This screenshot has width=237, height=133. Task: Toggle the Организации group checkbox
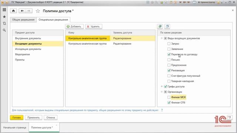point(166,92)
